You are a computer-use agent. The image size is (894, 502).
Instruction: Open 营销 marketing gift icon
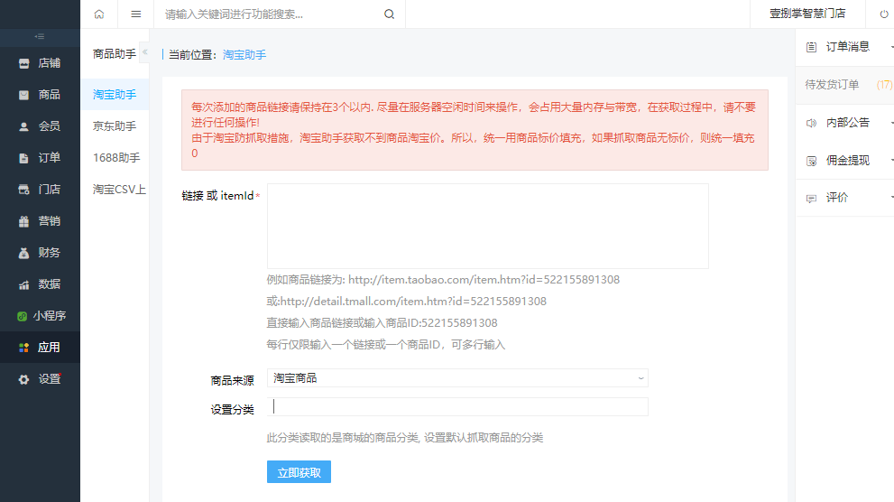[x=24, y=221]
